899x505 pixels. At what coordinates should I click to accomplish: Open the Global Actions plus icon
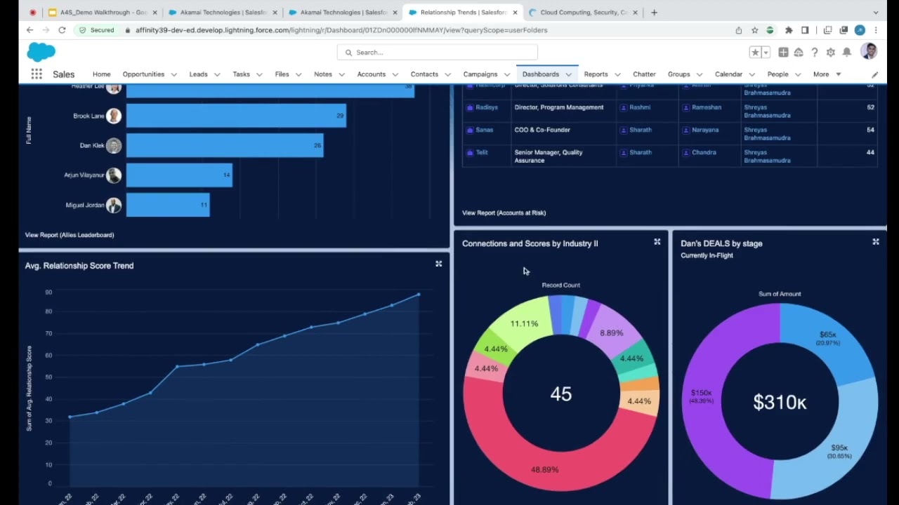pyautogui.click(x=783, y=53)
